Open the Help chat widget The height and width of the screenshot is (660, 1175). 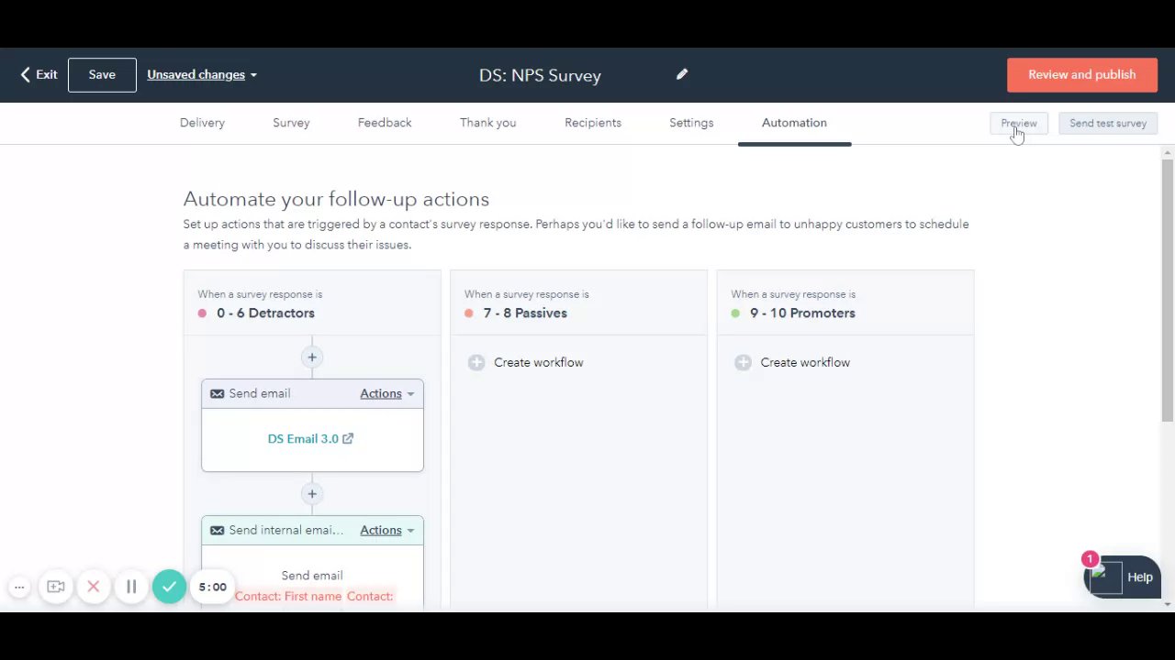point(1123,577)
